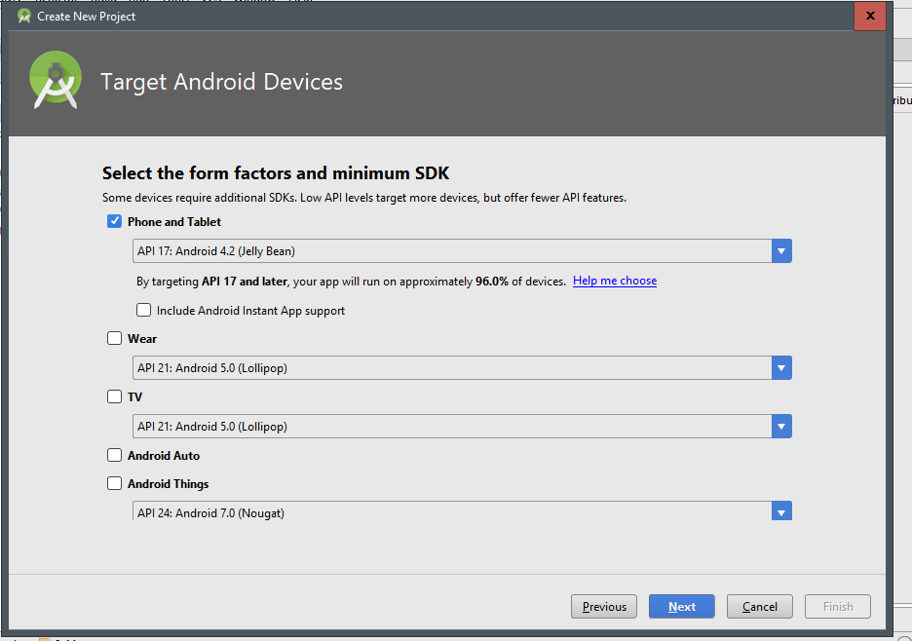The image size is (912, 641).
Task: Click the 96.0% of devices text
Action: click(520, 282)
